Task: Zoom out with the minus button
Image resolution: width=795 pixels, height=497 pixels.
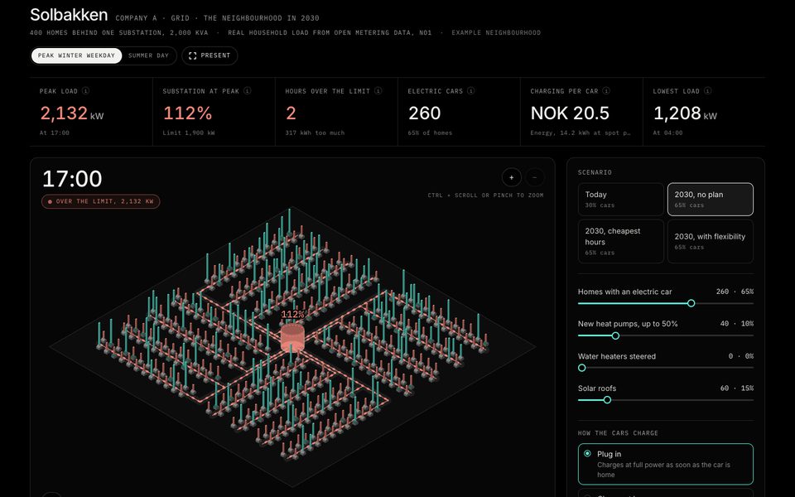Action: click(535, 177)
